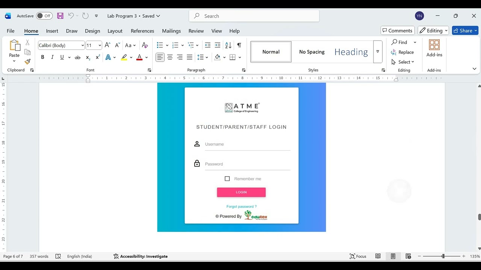Viewport: 481px width, 270px height.
Task: Click the Strikethrough icon
Action: [77, 57]
